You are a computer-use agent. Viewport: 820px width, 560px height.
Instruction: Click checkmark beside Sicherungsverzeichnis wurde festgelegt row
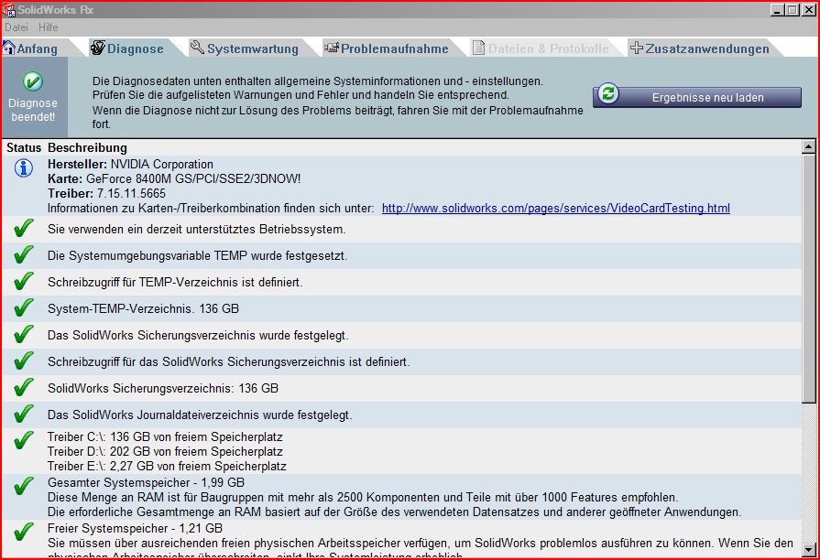(x=24, y=334)
